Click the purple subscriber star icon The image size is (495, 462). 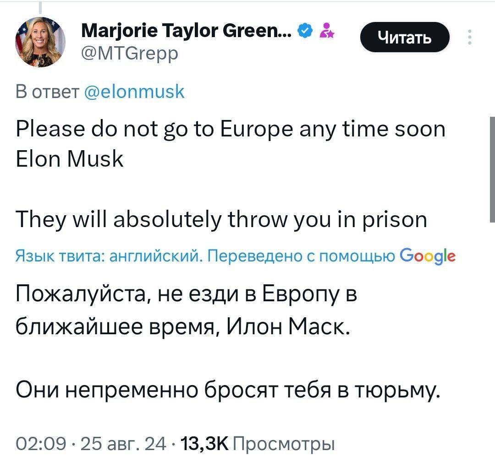tap(327, 31)
